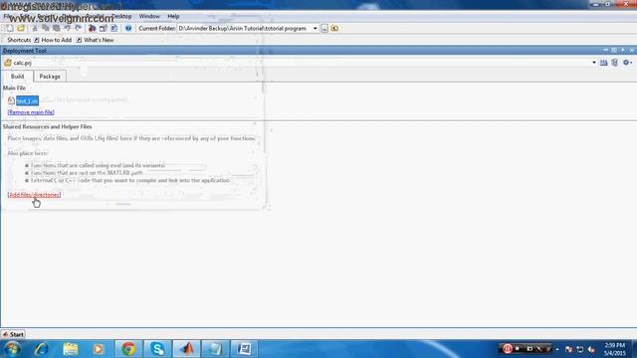Show hidden system tray icons arrow

pos(557,349)
